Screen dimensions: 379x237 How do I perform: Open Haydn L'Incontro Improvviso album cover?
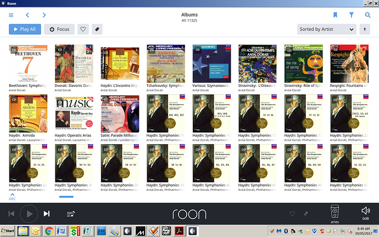click(x=120, y=64)
